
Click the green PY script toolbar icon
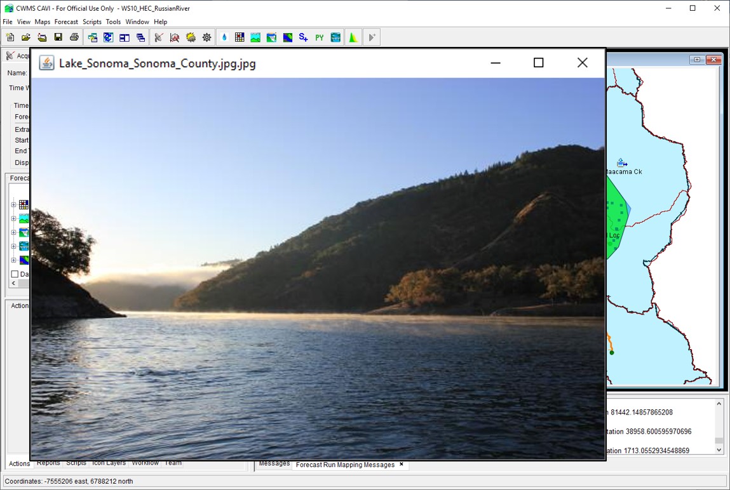click(x=319, y=37)
